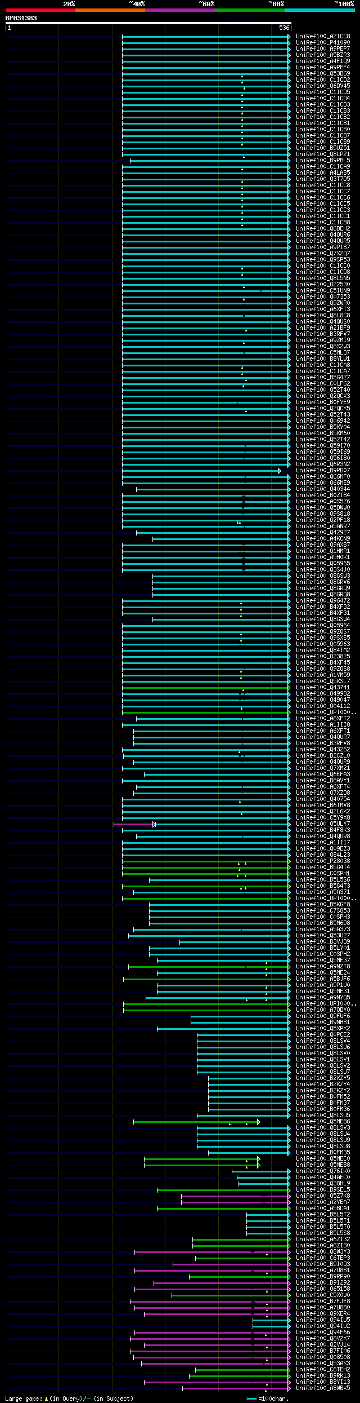Select UniRef100_B2CZL0 hit
Screen dimensions: 360x1403
point(323,755)
